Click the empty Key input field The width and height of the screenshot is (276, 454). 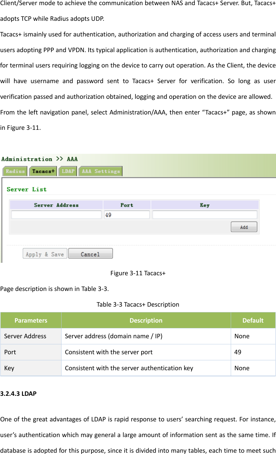pos(205,215)
